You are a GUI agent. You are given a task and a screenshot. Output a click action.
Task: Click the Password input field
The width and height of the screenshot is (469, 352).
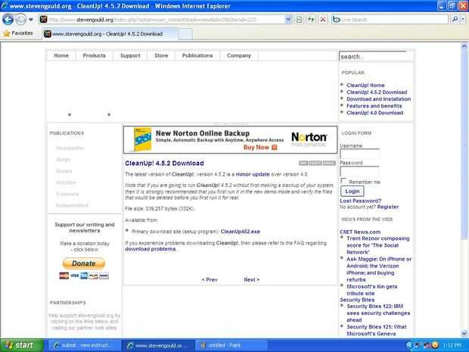click(x=360, y=172)
